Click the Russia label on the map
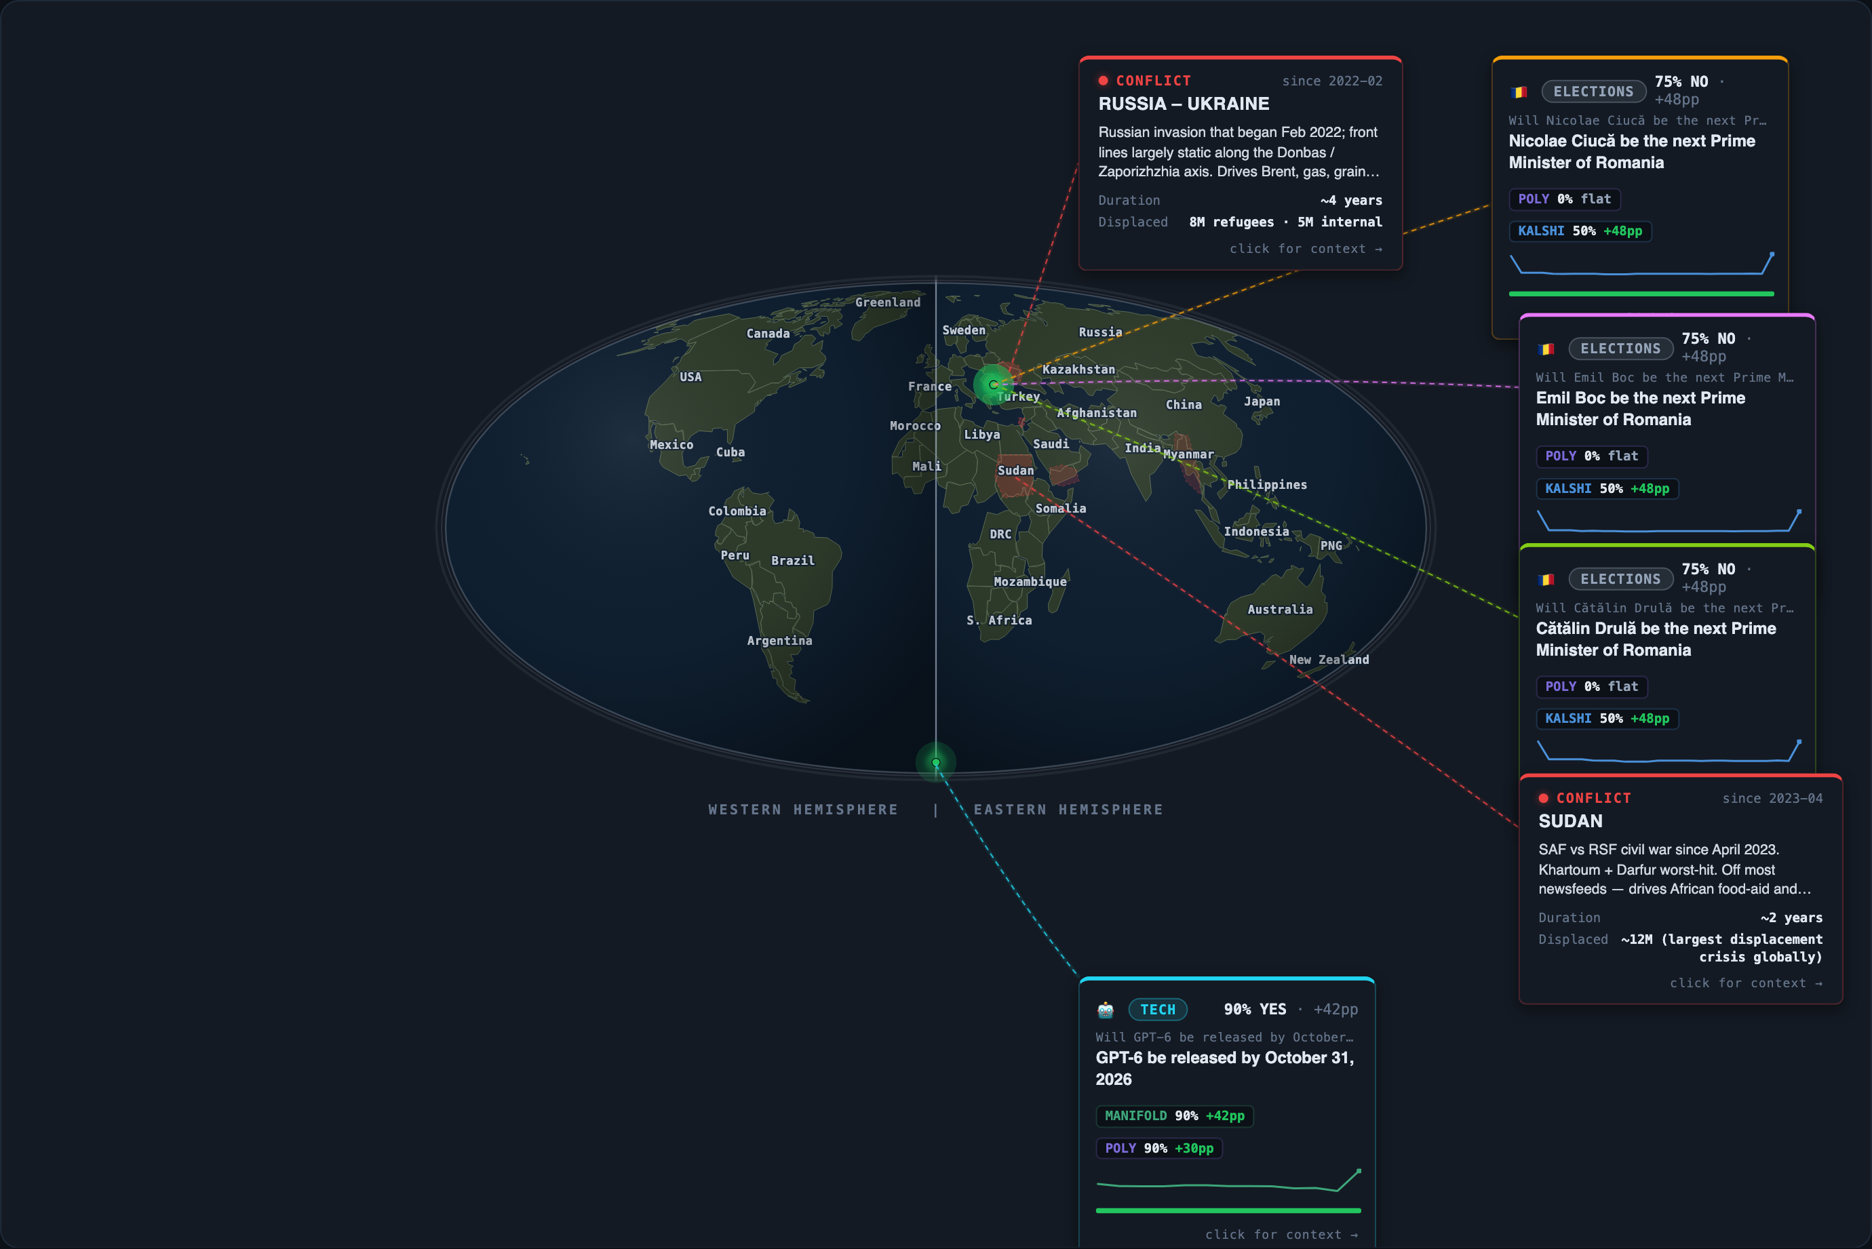Screen dimensions: 1872x1249 [x=1100, y=332]
